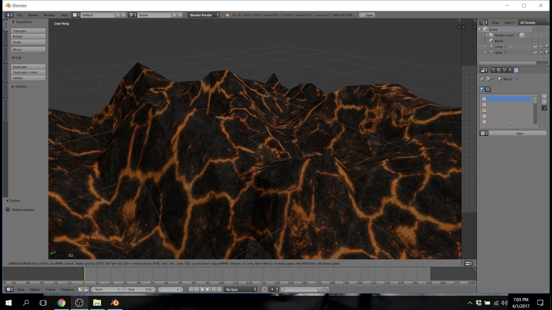Screen dimensions: 552x310
Task: Click the Mirror button
Action: click(x=28, y=50)
